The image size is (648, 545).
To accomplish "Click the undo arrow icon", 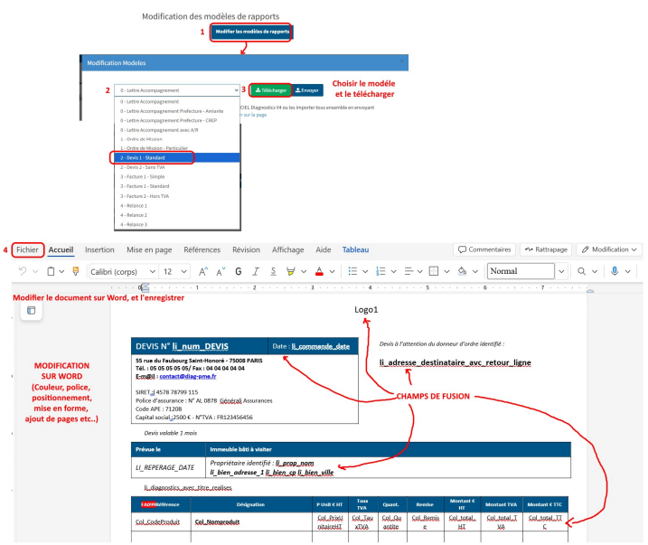I will click(22, 271).
